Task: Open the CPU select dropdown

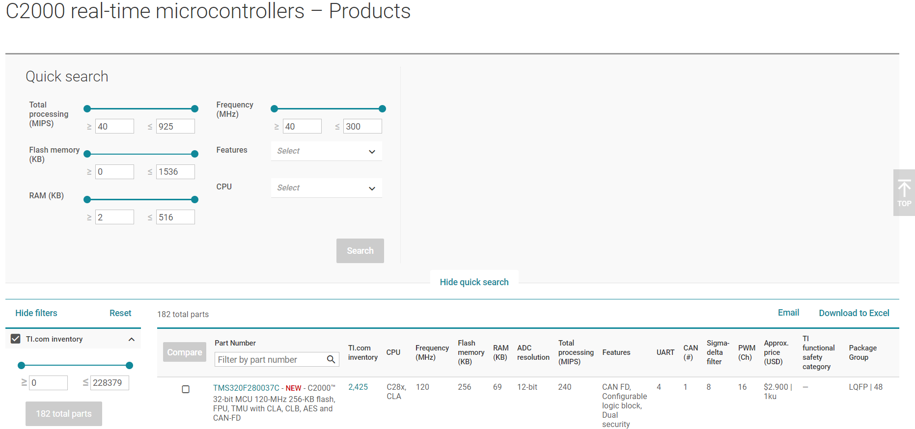Action: 326,188
